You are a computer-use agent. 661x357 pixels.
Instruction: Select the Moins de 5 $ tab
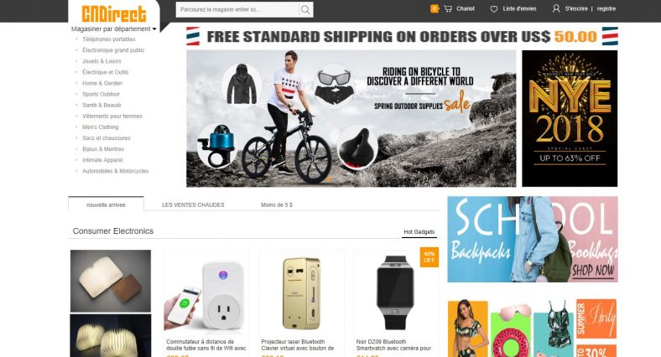click(277, 205)
